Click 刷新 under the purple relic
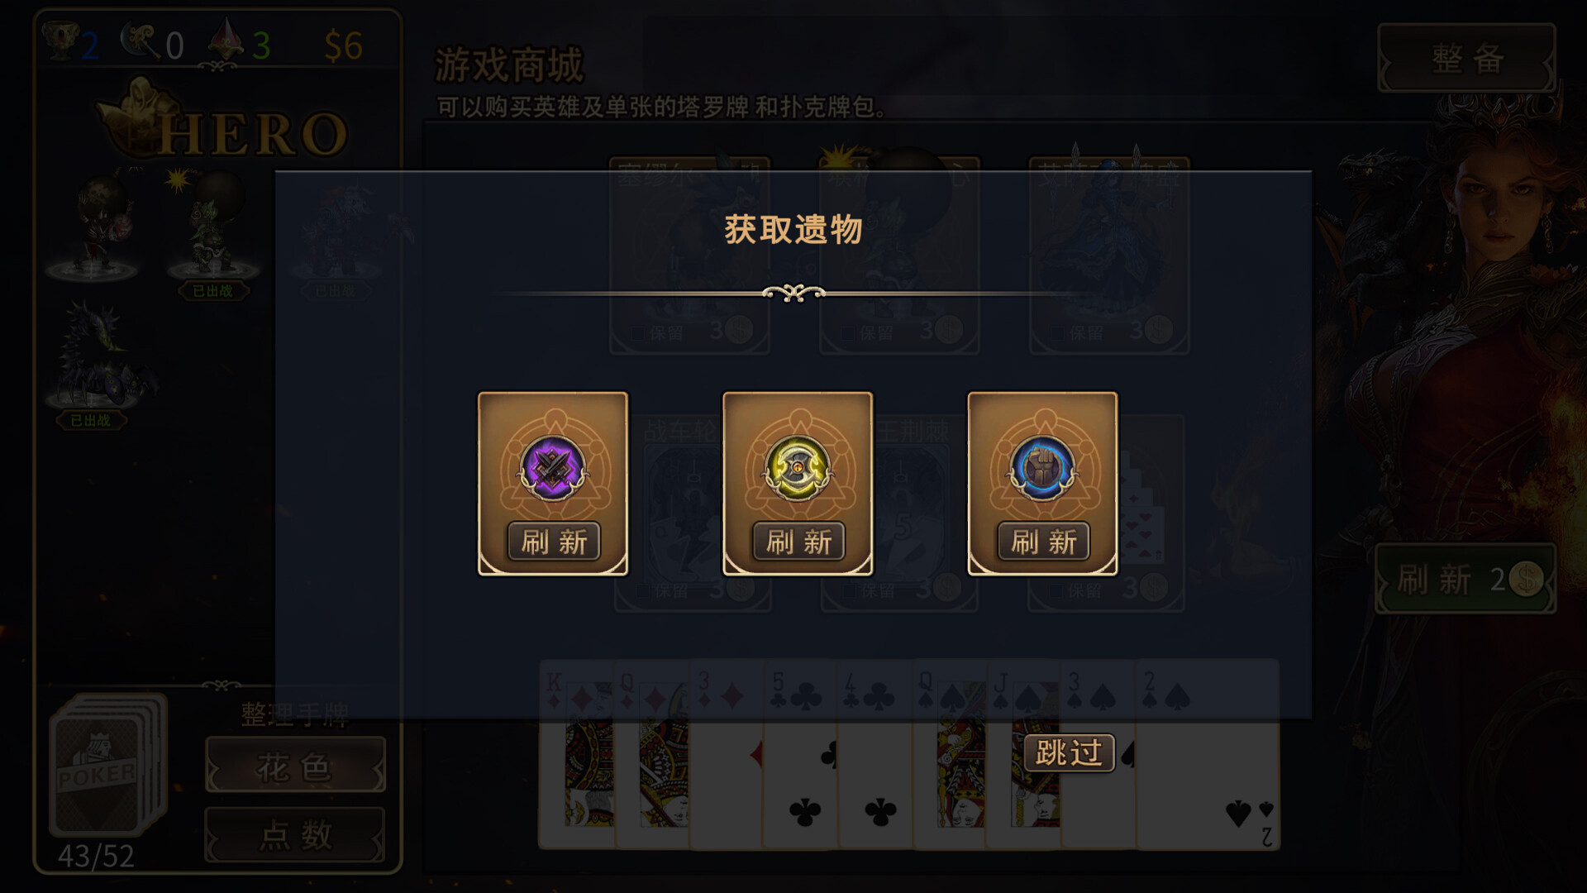 pos(554,542)
